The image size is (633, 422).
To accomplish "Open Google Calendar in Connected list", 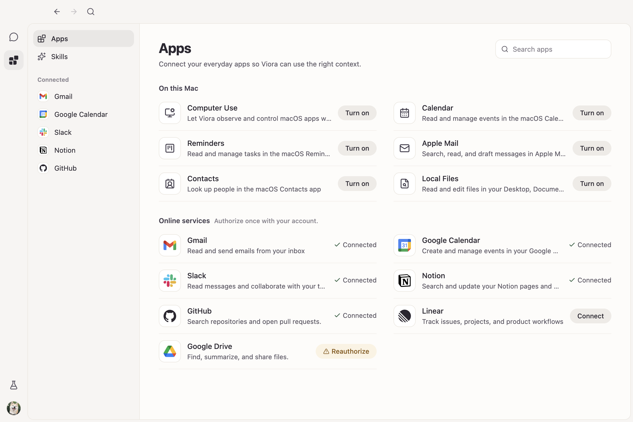I will tap(83, 114).
